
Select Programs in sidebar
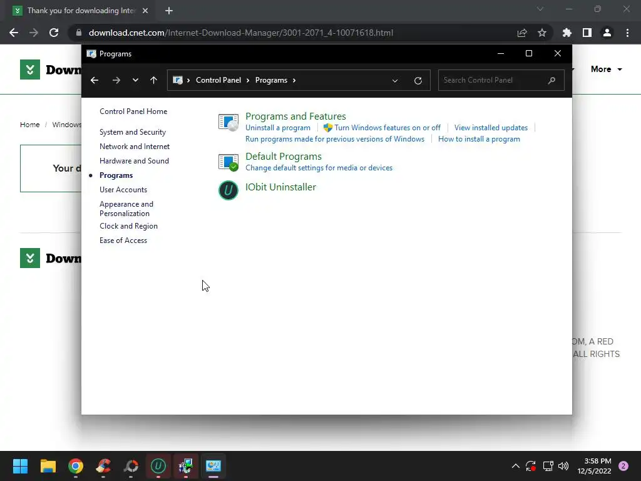click(116, 175)
